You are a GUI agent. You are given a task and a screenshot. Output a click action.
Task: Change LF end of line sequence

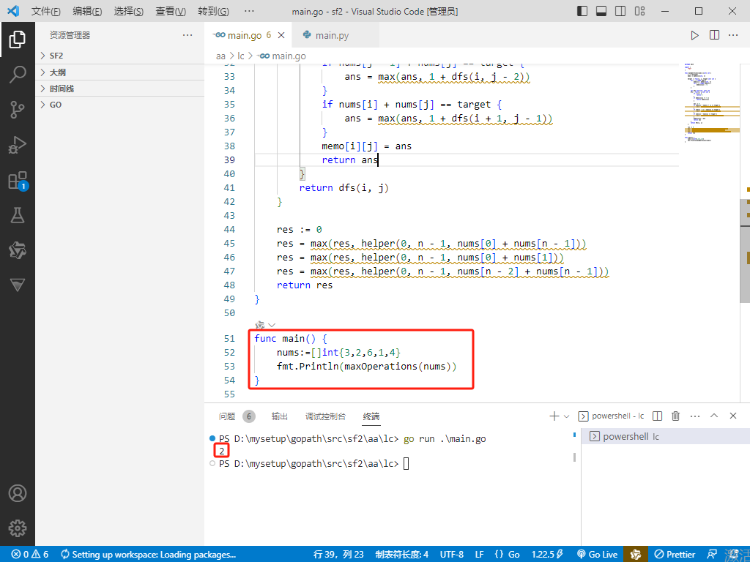[x=479, y=555]
